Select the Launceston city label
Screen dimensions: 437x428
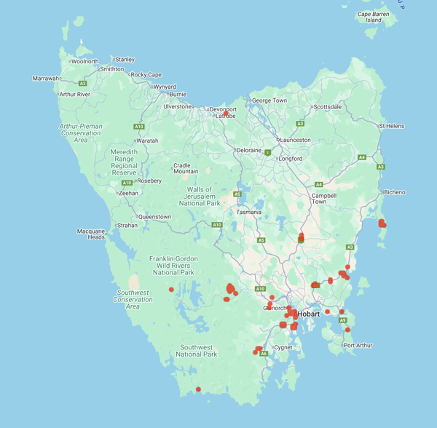point(296,140)
